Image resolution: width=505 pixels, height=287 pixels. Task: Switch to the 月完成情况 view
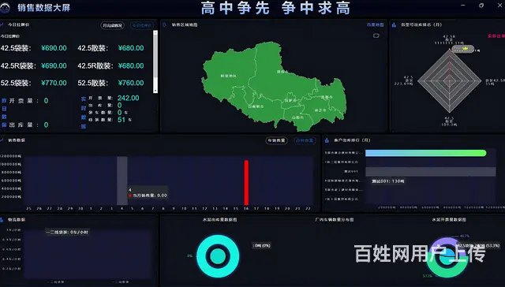coord(112,25)
